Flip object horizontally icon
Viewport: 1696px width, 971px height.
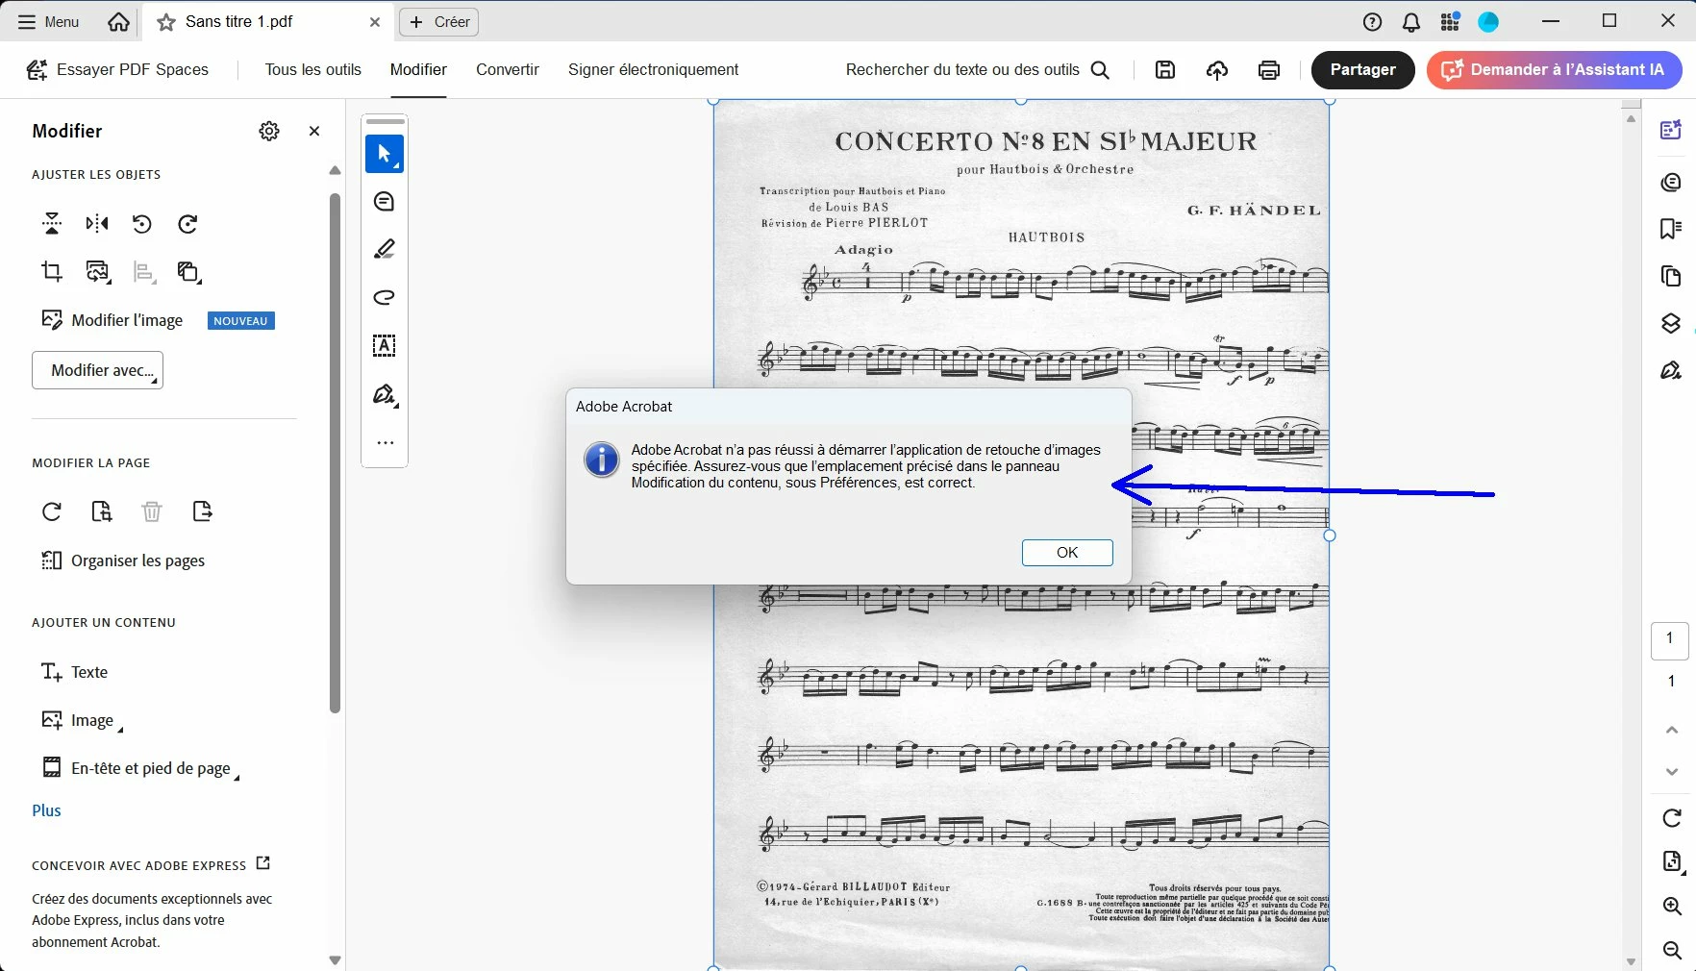point(97,224)
